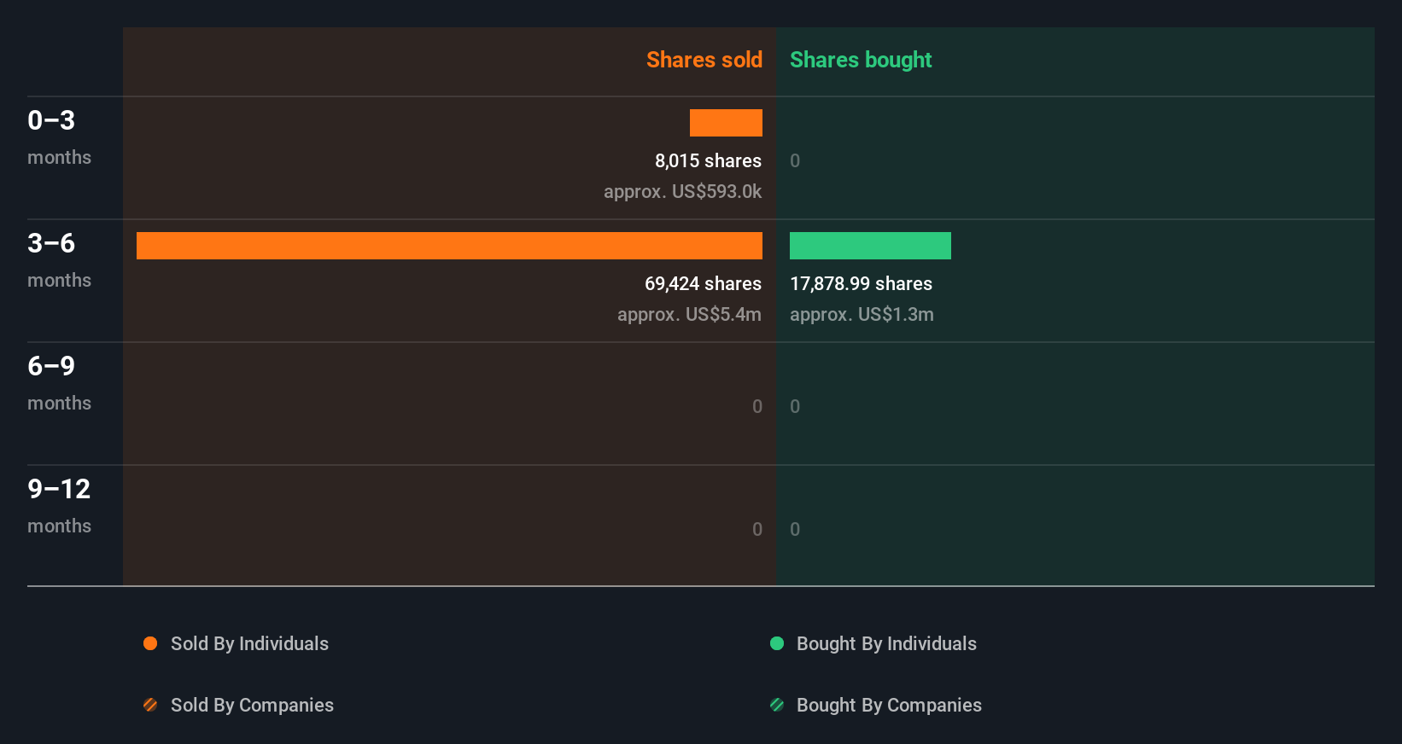This screenshot has width=1402, height=744.
Task: Click the approx. US$5.4m amount
Action: [x=689, y=314]
